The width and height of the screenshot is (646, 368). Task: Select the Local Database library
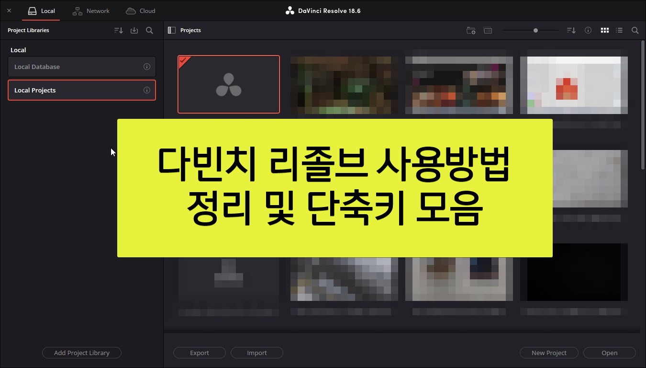82,67
